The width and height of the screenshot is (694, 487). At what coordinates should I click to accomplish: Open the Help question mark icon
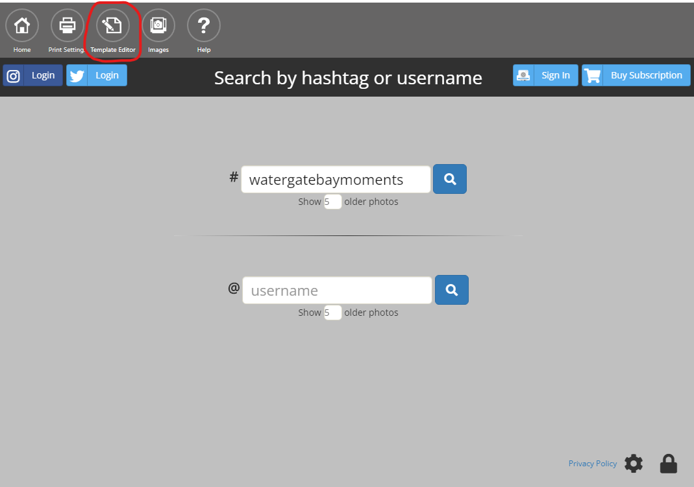coord(204,26)
